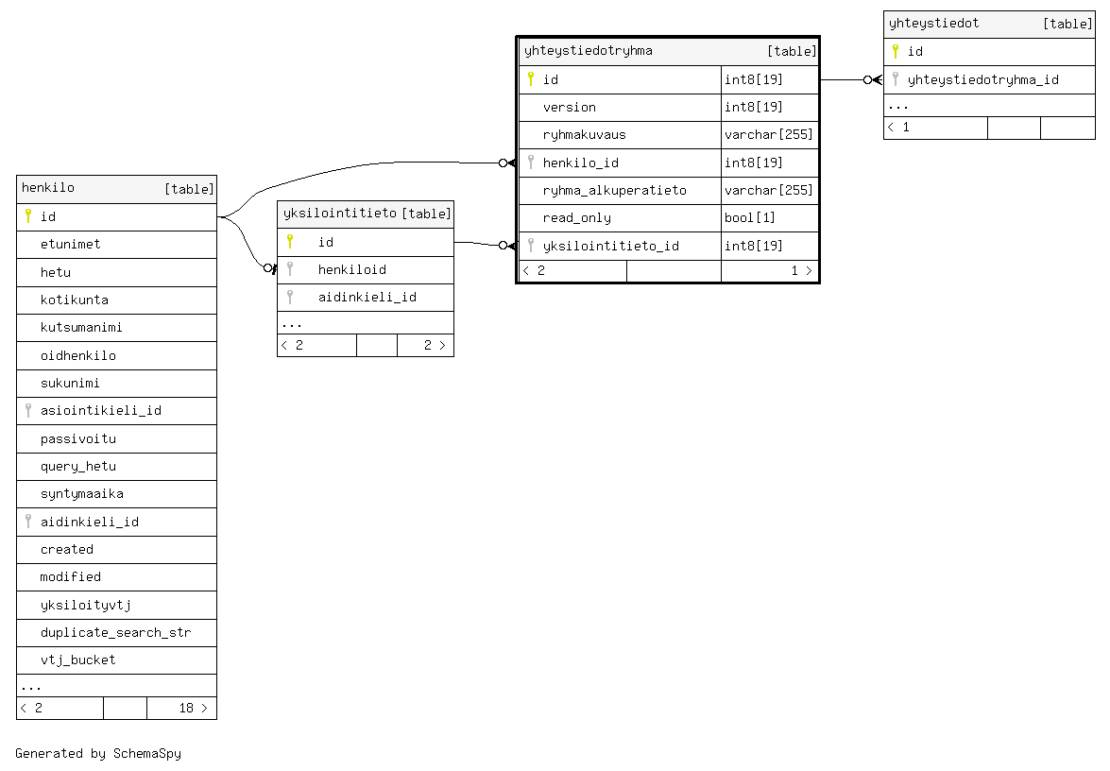The image size is (1110, 771).
Task: Click the foreign key icon next to henkilo_id
Action: [531, 163]
